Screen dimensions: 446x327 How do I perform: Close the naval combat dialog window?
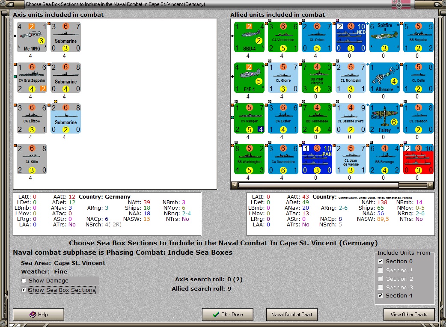click(x=437, y=4)
